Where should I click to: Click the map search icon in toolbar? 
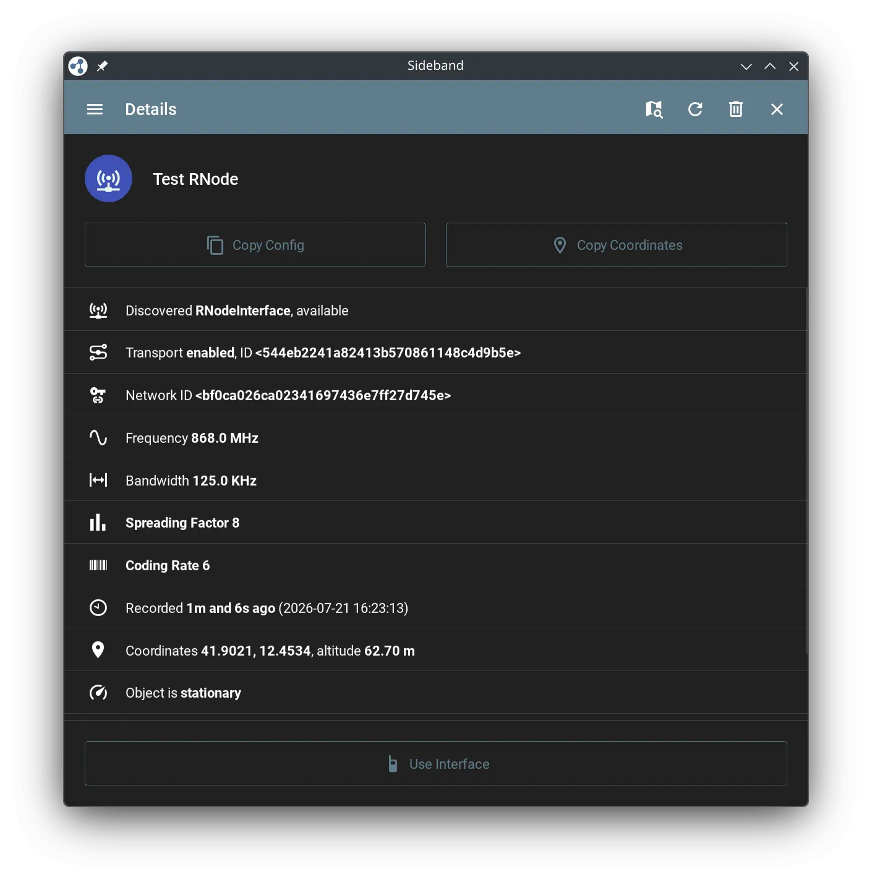pos(654,109)
